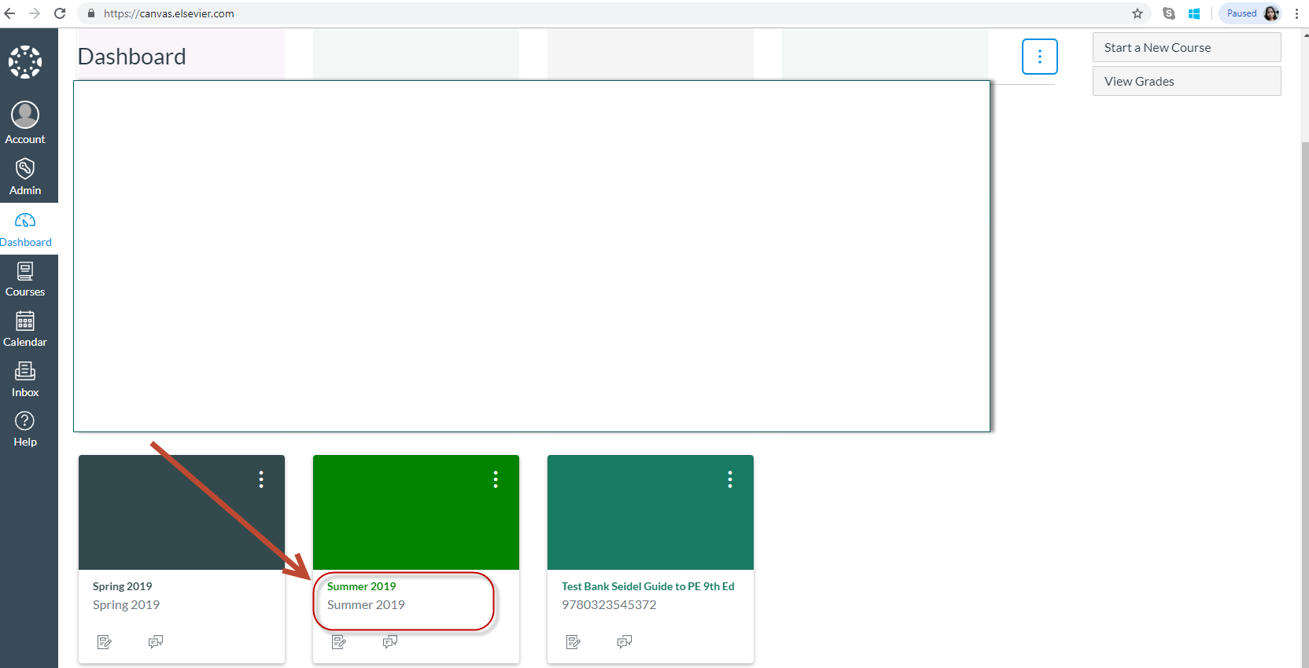This screenshot has height=668, width=1309.
Task: Bookmark this page with star icon
Action: tap(1138, 13)
